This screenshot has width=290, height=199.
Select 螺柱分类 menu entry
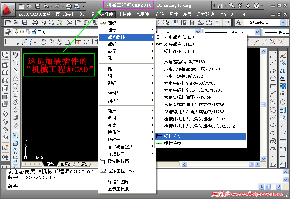pyautogui.click(x=201, y=144)
